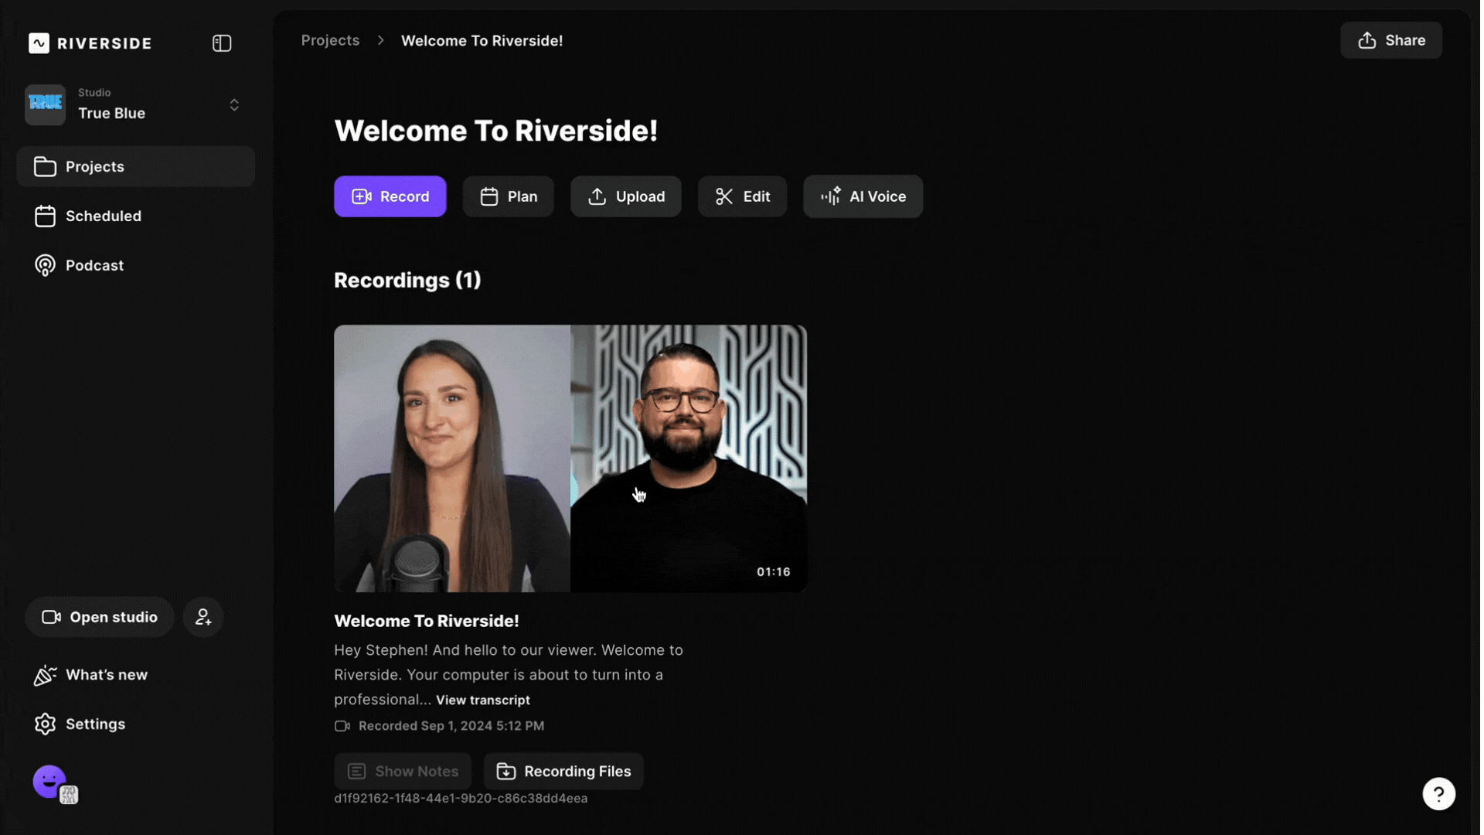
Task: Click the Upload button
Action: [625, 196]
